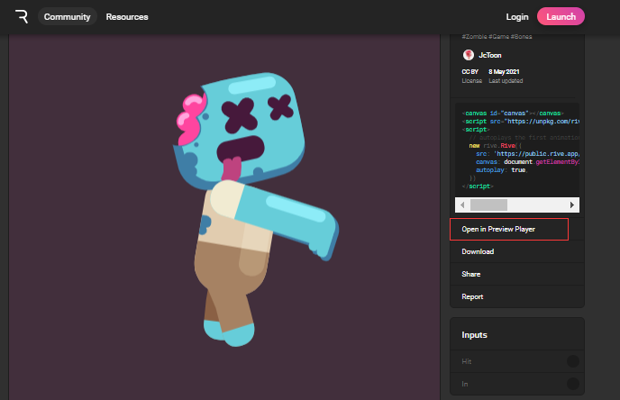The width and height of the screenshot is (620, 400).
Task: Open the JcToon author name link
Action: point(490,55)
